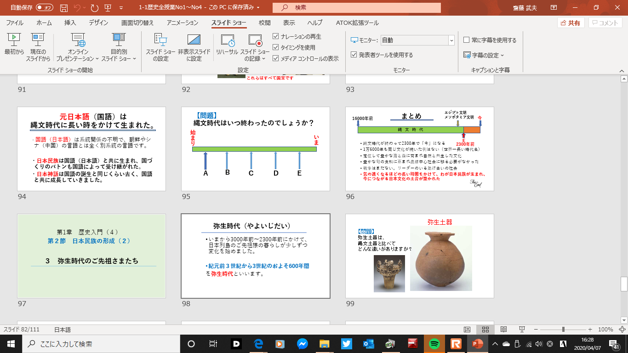Uncheck メディアコントロールの表示 checkbox

tap(276, 58)
